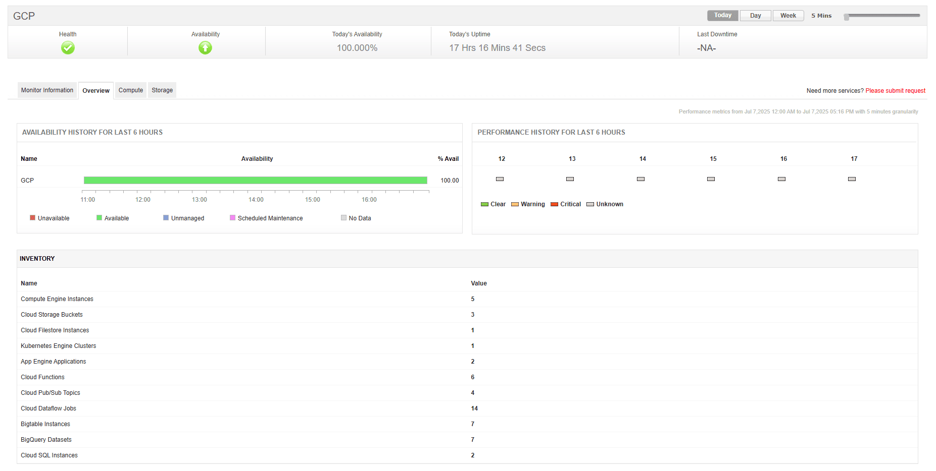The width and height of the screenshot is (936, 471).
Task: Click the green Availability up-arrow icon
Action: 205,48
